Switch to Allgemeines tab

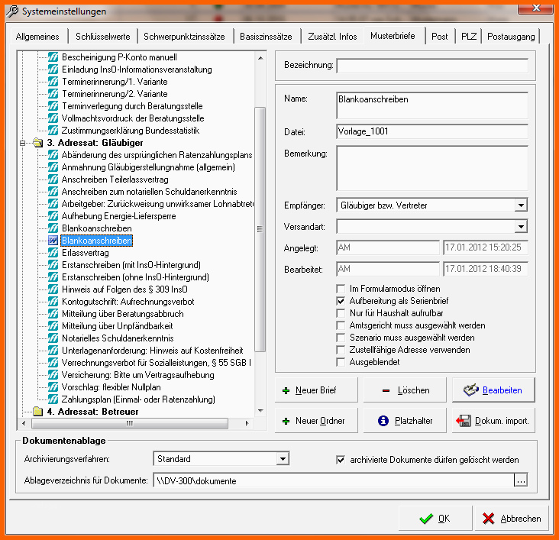pyautogui.click(x=37, y=37)
